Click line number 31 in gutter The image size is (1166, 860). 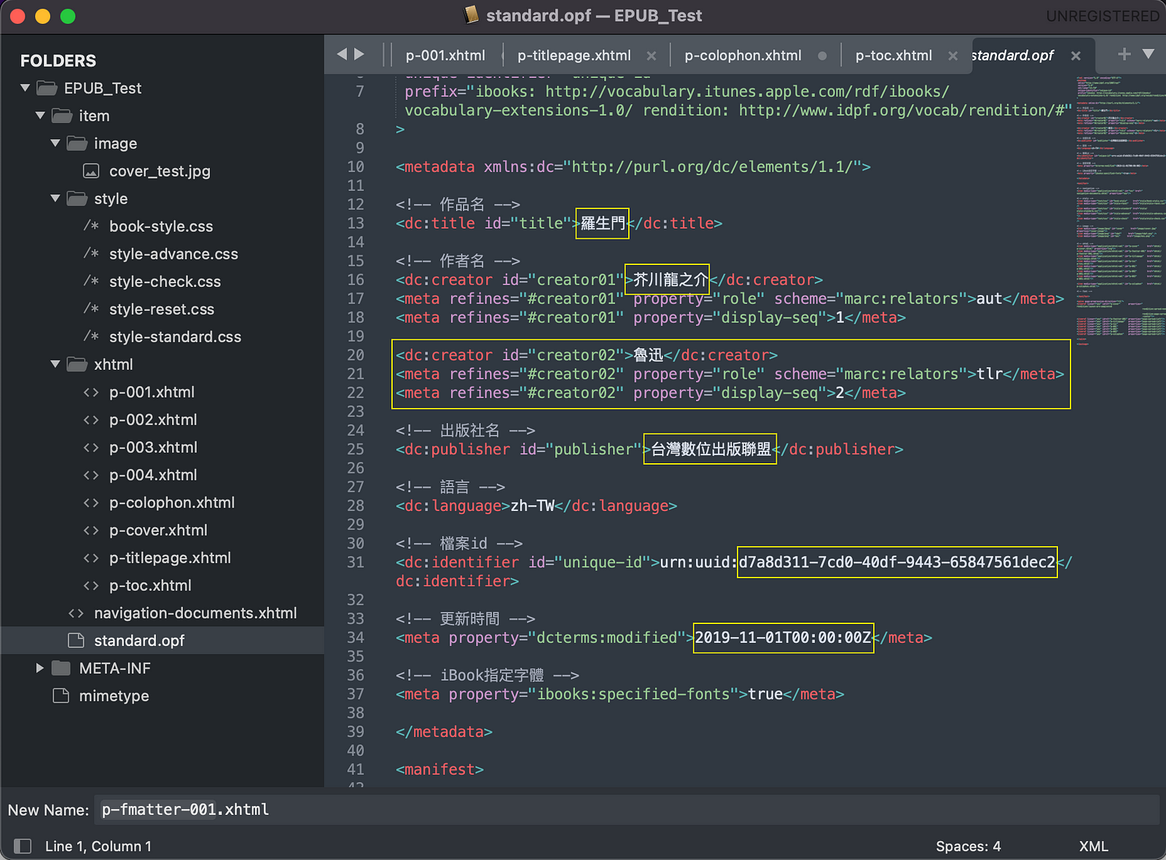356,562
